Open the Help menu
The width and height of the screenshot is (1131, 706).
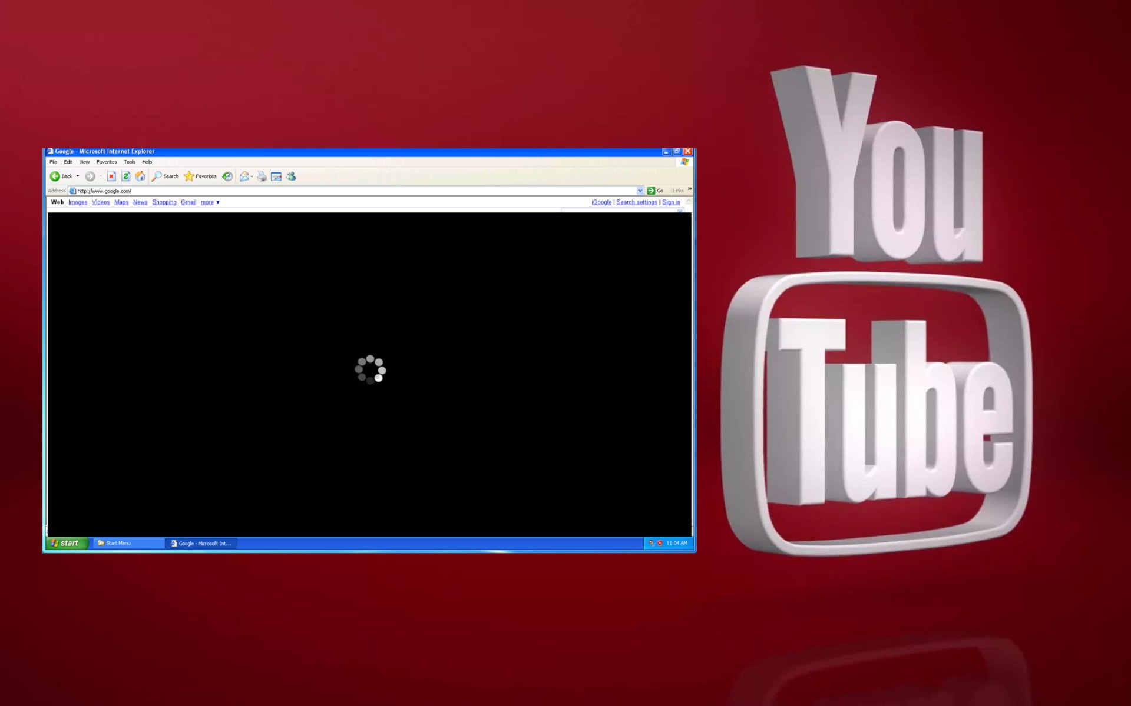coord(147,162)
